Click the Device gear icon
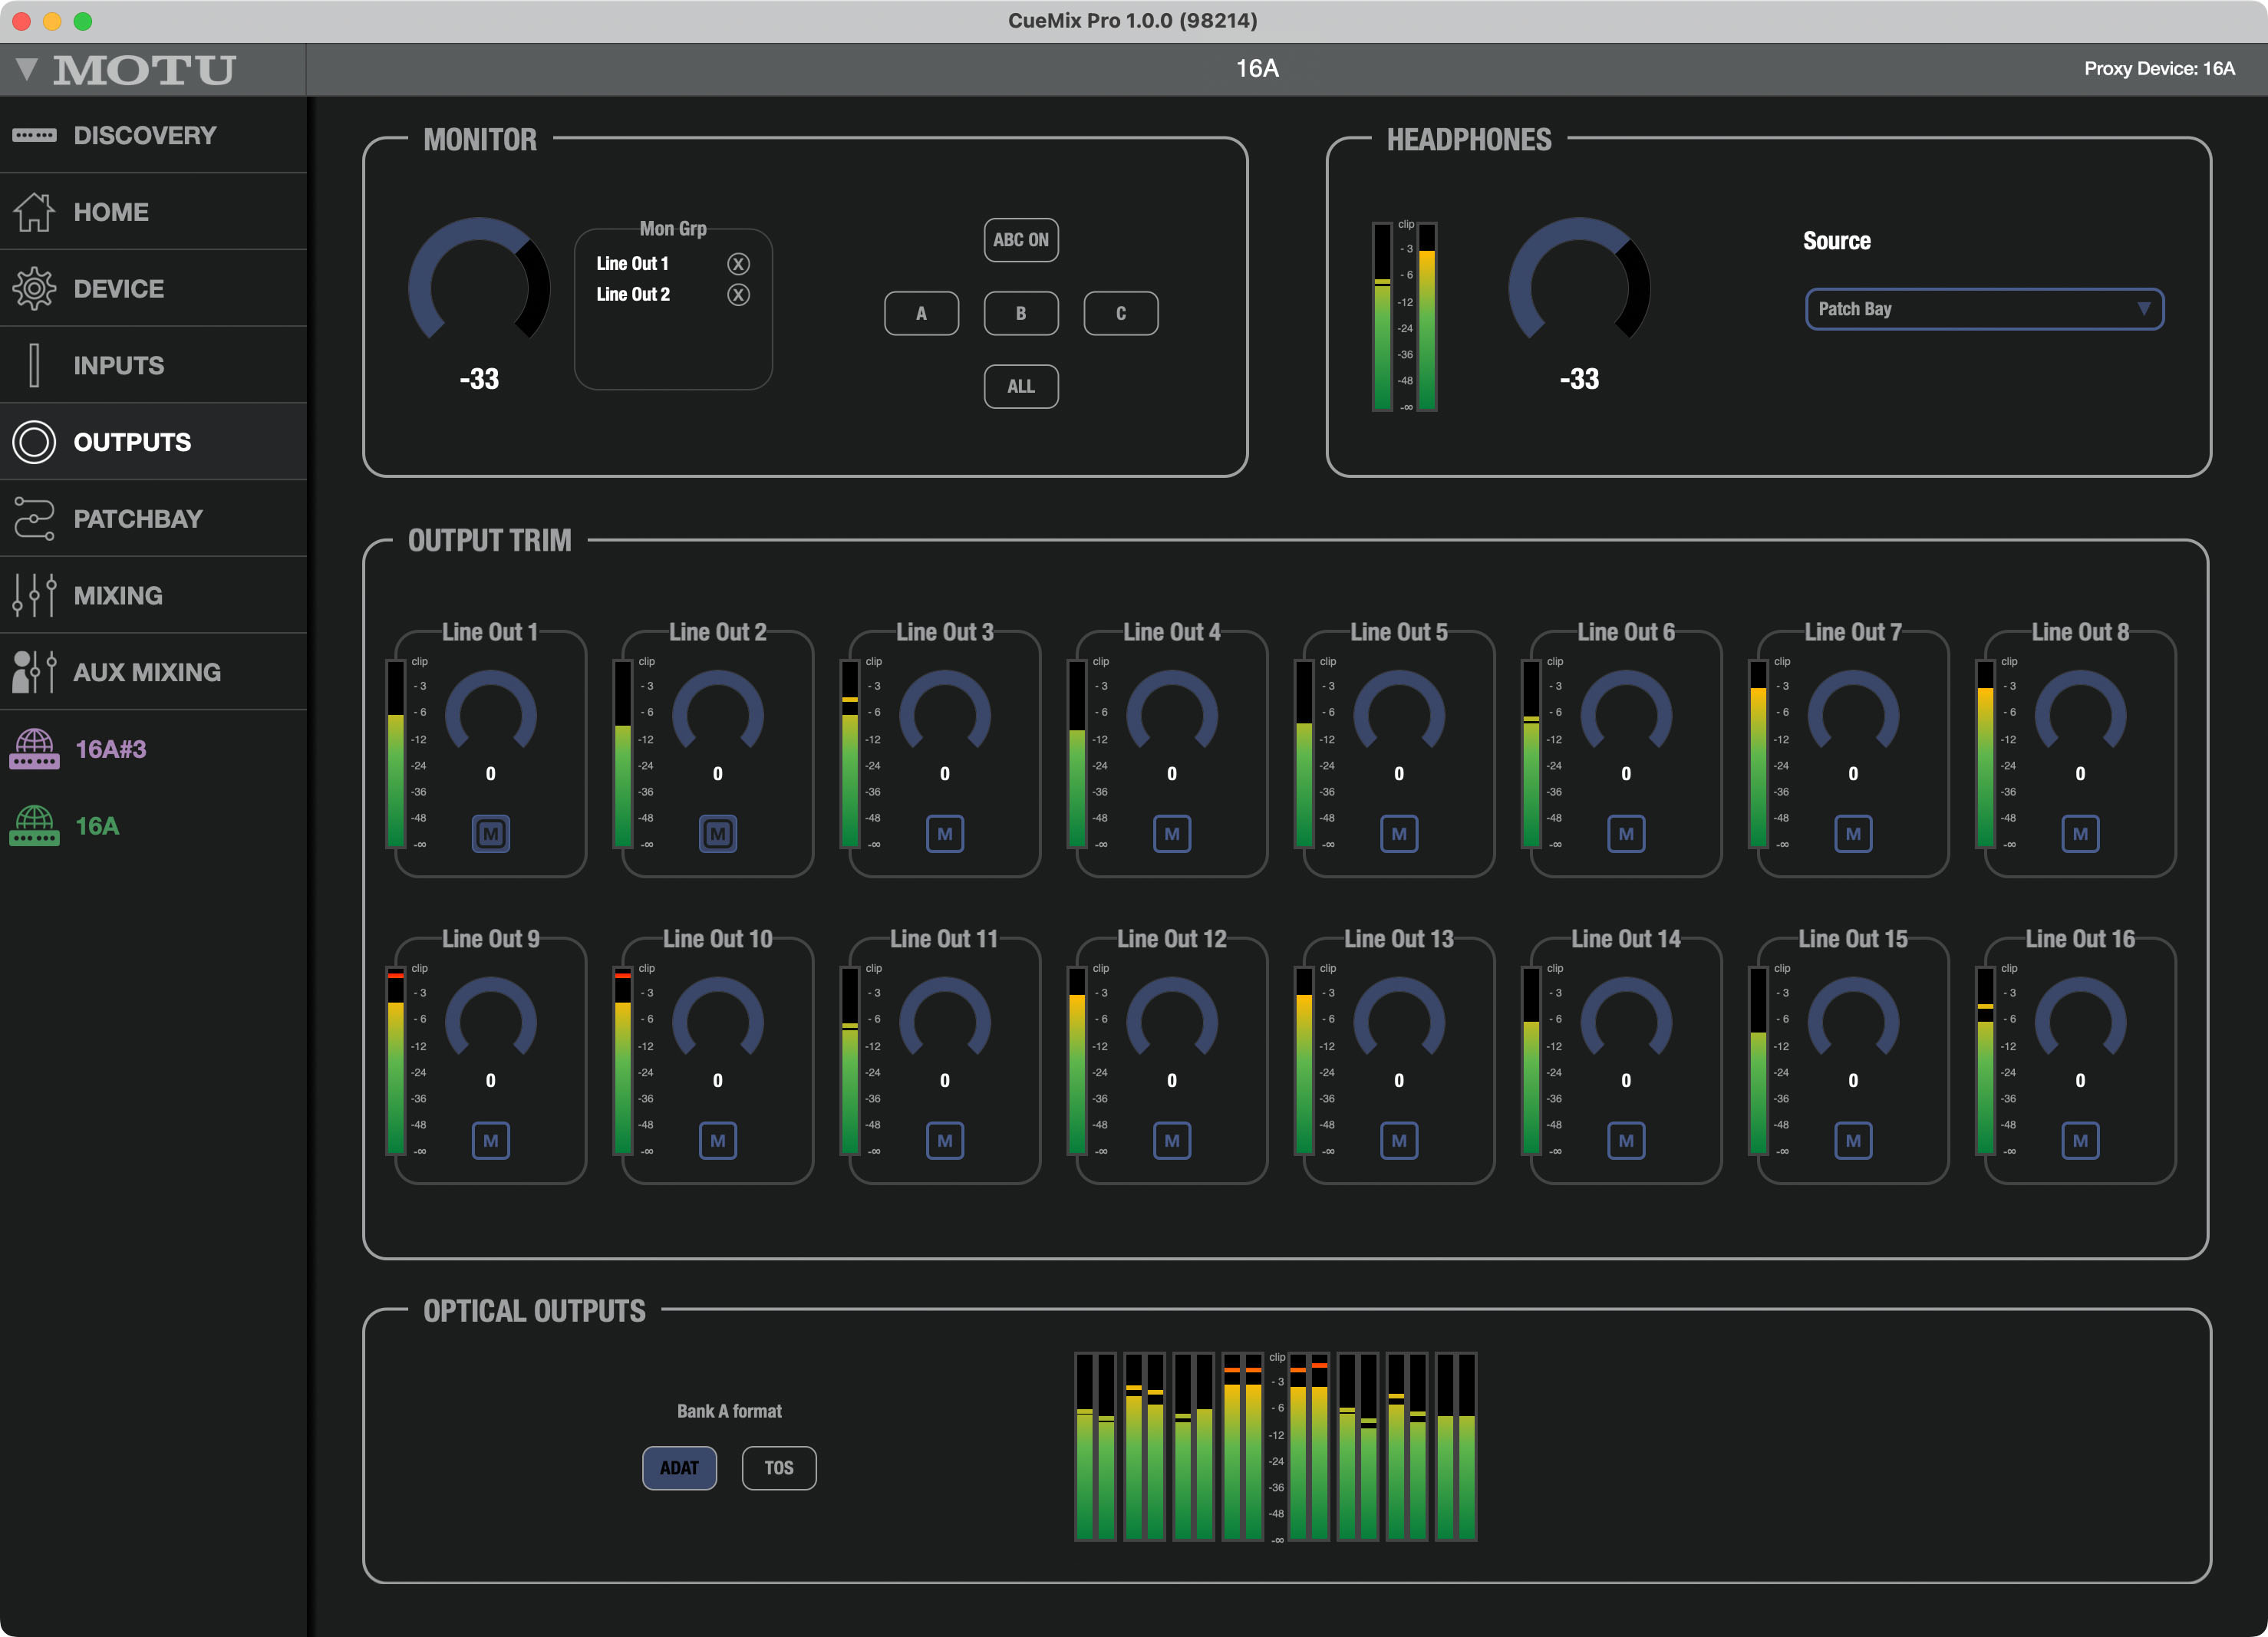Viewport: 2268px width, 1637px height. (34, 288)
